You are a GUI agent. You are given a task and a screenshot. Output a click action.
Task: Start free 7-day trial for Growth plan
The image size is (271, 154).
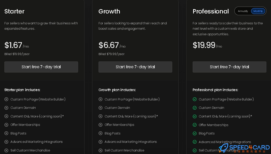pyautogui.click(x=135, y=67)
